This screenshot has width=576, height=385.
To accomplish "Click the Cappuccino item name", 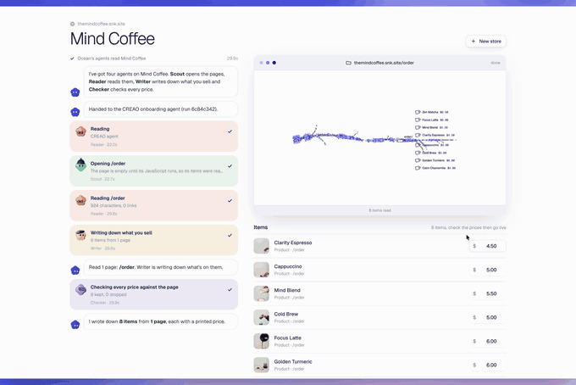I will (288, 266).
